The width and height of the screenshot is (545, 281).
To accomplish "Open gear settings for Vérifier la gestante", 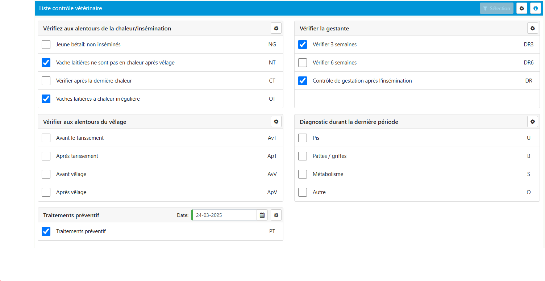I will [533, 28].
